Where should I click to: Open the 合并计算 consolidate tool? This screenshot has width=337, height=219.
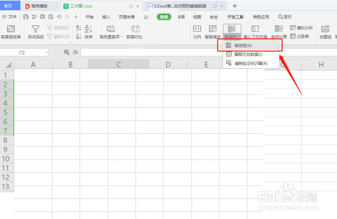point(279,32)
